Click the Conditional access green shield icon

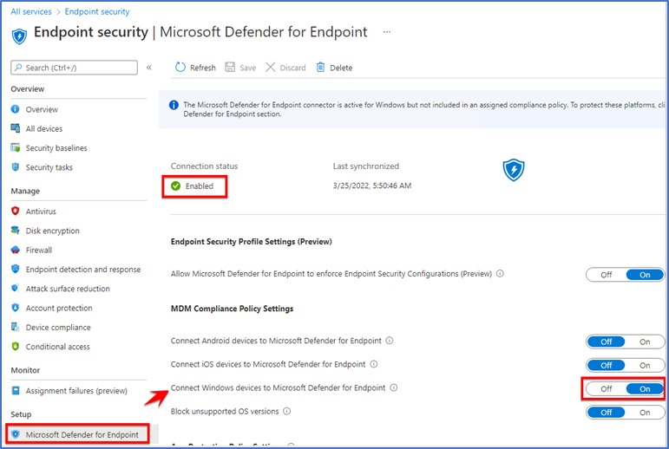tap(16, 346)
